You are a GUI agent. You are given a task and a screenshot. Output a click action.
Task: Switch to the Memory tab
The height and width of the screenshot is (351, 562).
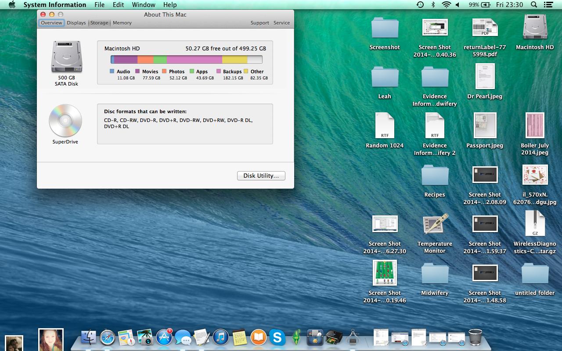pyautogui.click(x=122, y=23)
